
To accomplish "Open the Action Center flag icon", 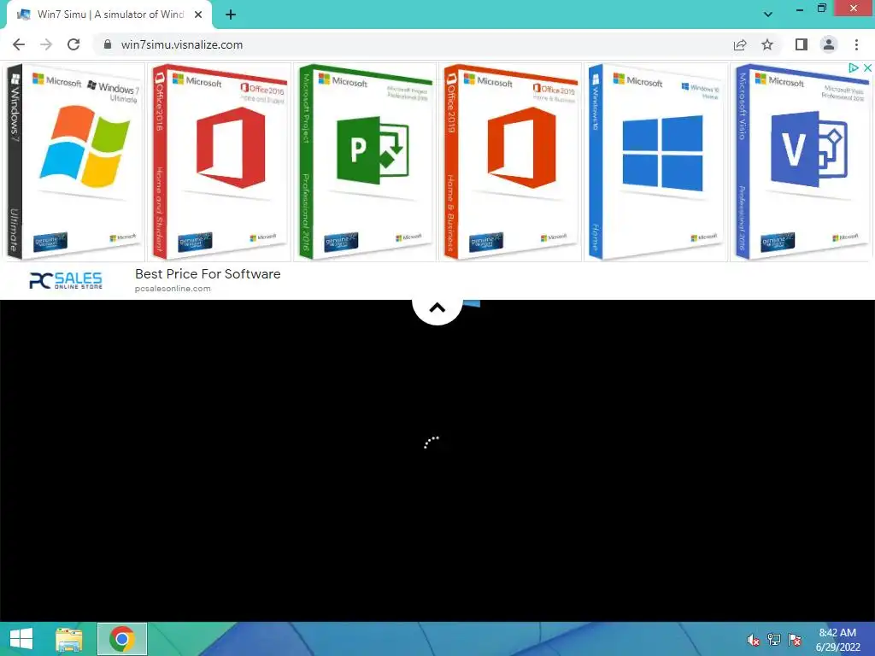I will (795, 640).
